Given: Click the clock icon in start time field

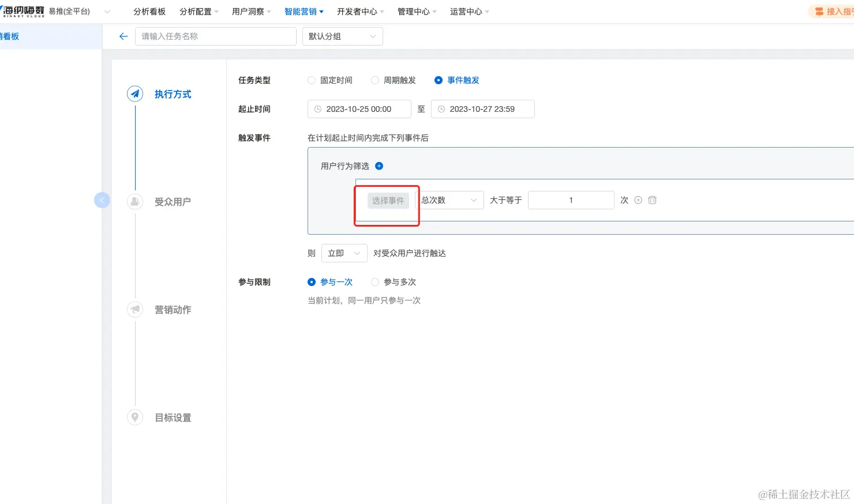Looking at the screenshot, I should (x=318, y=109).
